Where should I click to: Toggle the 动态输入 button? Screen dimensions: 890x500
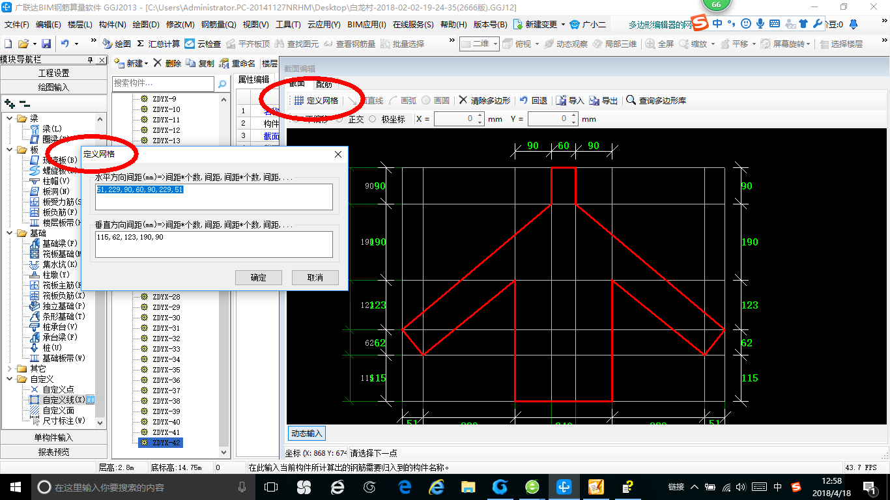(x=306, y=433)
